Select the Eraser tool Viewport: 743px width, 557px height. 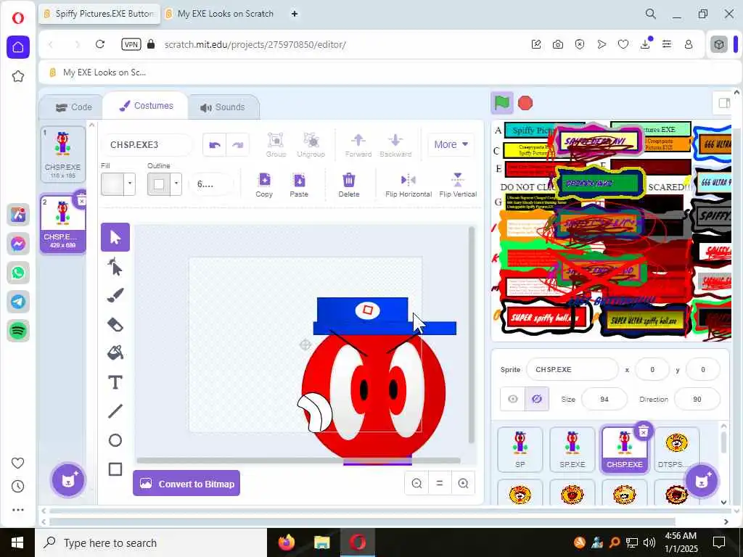point(115,325)
